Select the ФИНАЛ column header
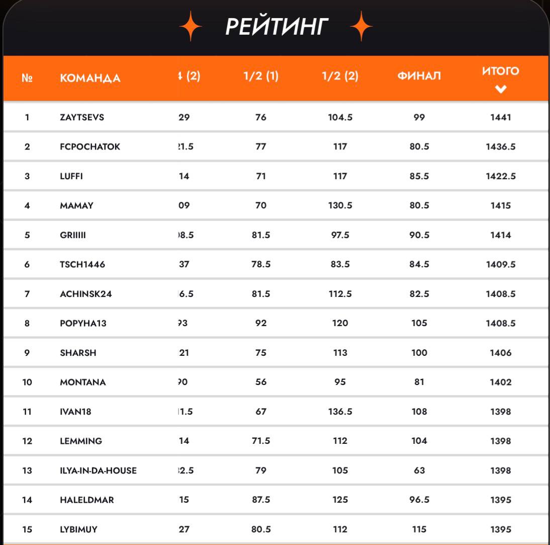 pyautogui.click(x=419, y=76)
